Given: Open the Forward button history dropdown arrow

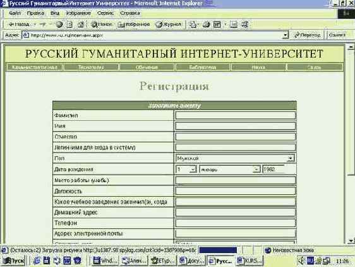Looking at the screenshot, I should point(51,24).
